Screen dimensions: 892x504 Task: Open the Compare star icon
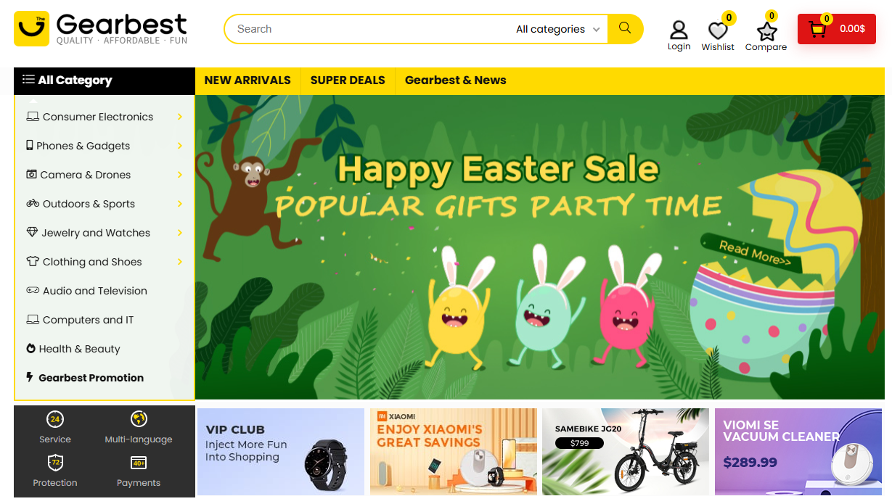pyautogui.click(x=766, y=31)
